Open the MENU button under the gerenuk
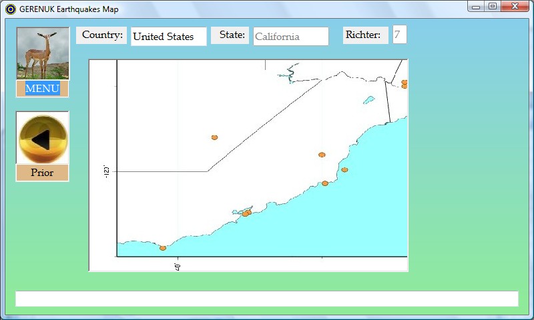The height and width of the screenshot is (320, 534). pyautogui.click(x=43, y=89)
